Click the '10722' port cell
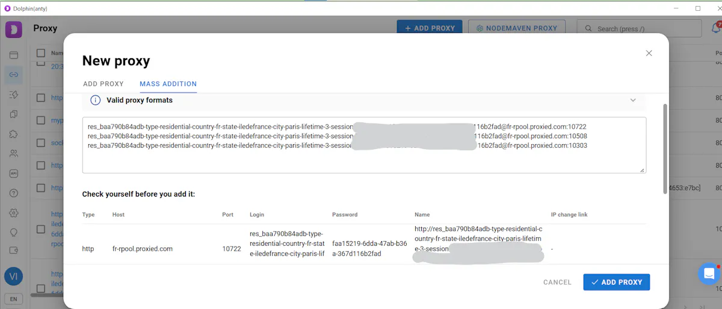 pos(232,249)
